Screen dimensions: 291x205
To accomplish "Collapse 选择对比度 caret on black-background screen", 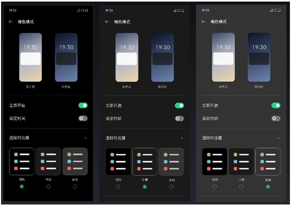I will 86,138.
